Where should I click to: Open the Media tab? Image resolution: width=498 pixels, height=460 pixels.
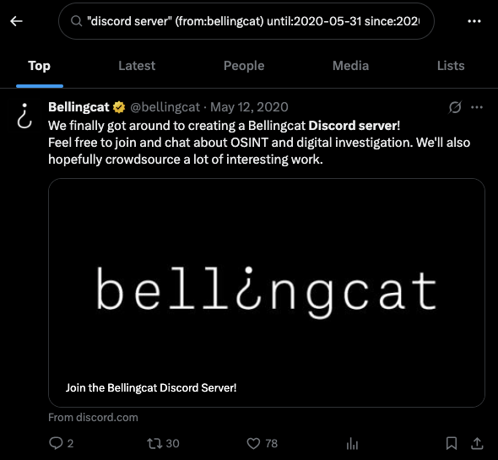tap(350, 66)
